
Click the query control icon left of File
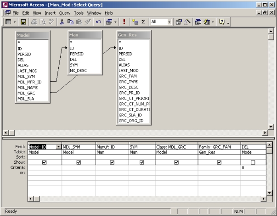8,13
